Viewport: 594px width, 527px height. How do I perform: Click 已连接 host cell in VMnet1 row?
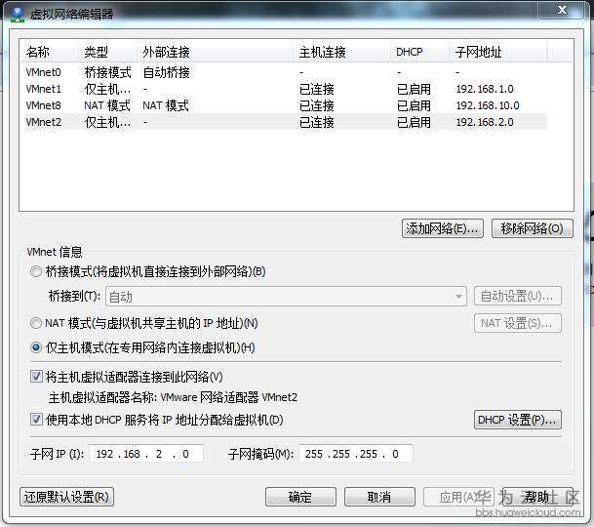[x=317, y=89]
